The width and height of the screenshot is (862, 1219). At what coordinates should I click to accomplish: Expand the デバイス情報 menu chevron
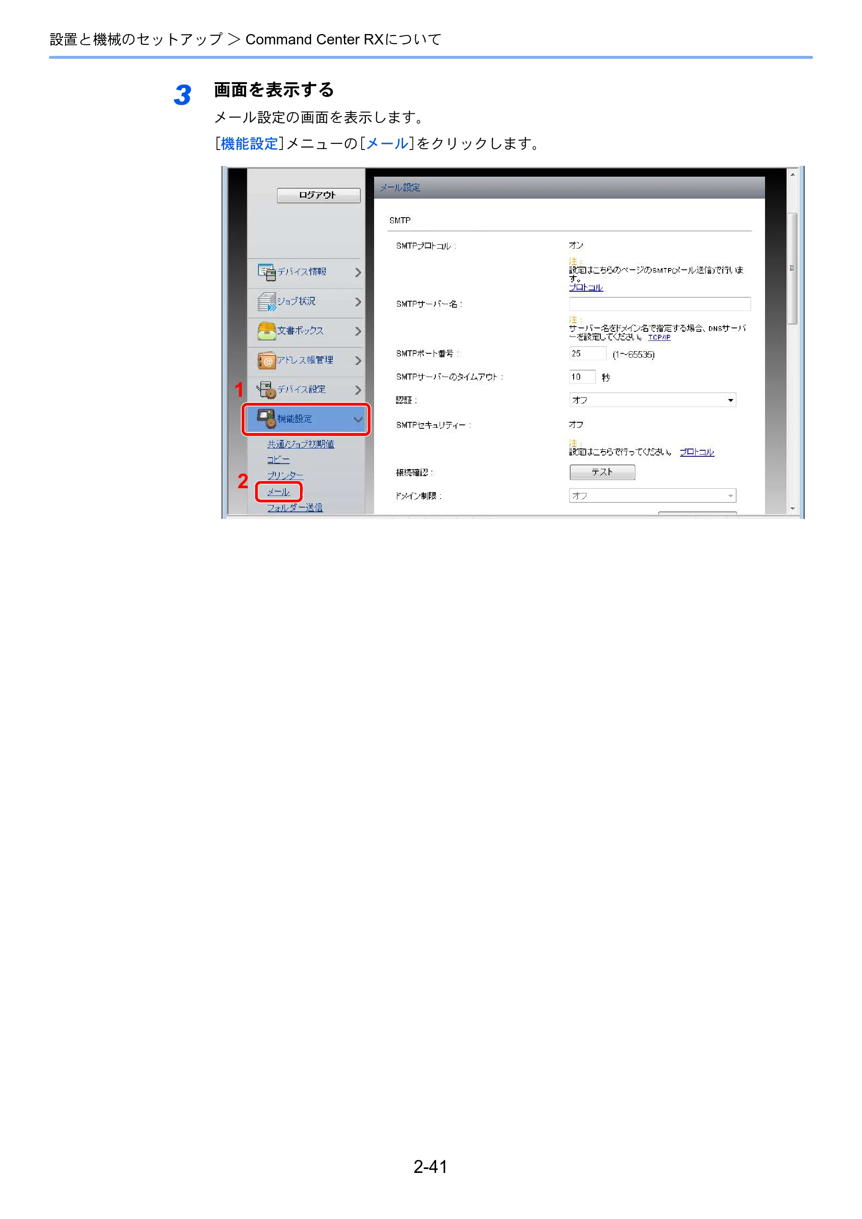click(x=358, y=272)
